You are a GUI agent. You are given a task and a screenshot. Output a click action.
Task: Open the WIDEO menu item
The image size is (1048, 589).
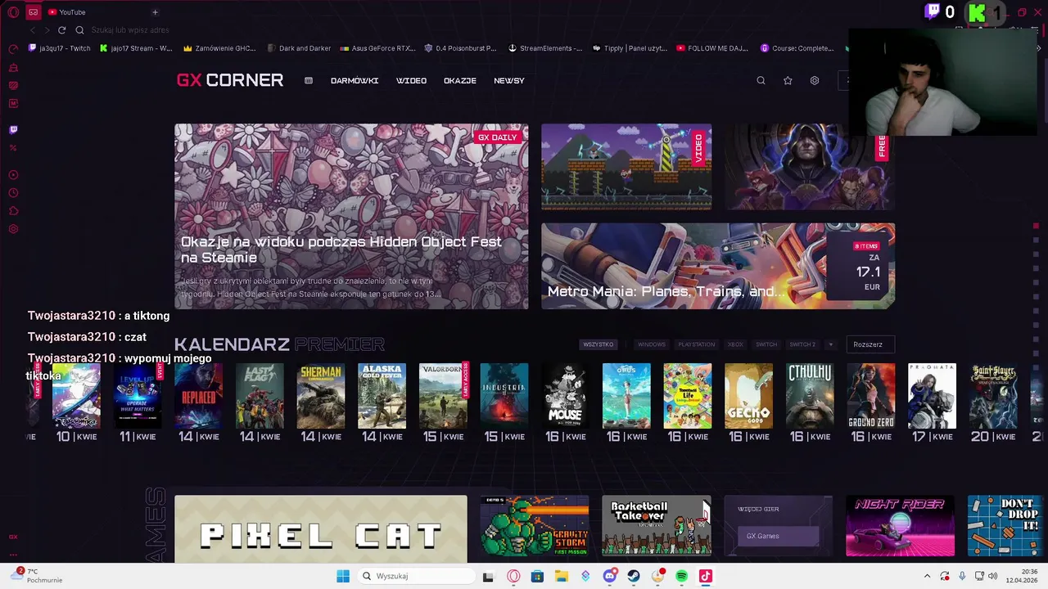tap(411, 81)
